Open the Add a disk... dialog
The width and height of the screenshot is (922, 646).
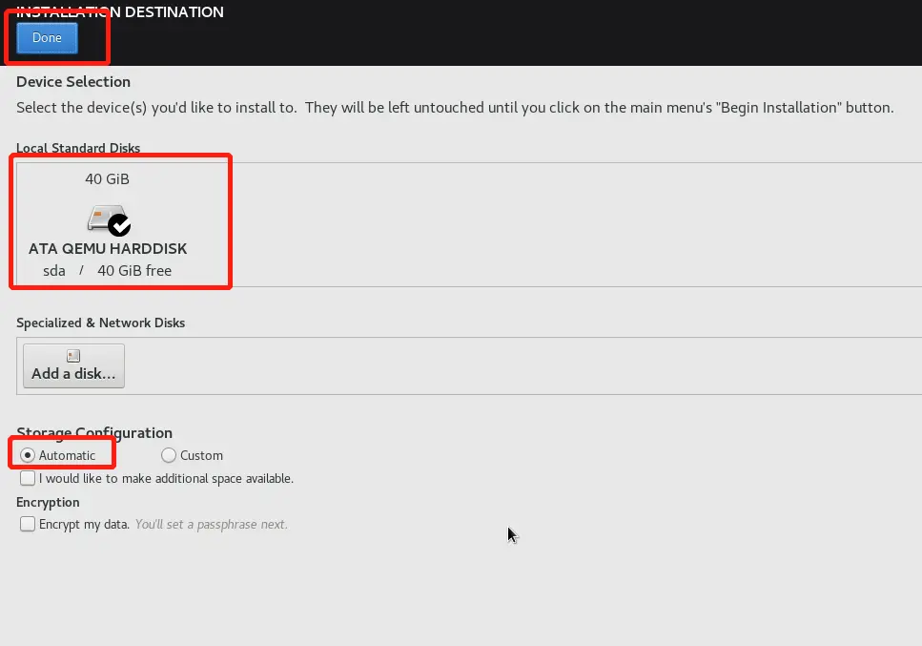tap(73, 366)
